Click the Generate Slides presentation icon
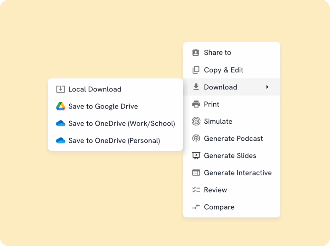 click(x=196, y=156)
